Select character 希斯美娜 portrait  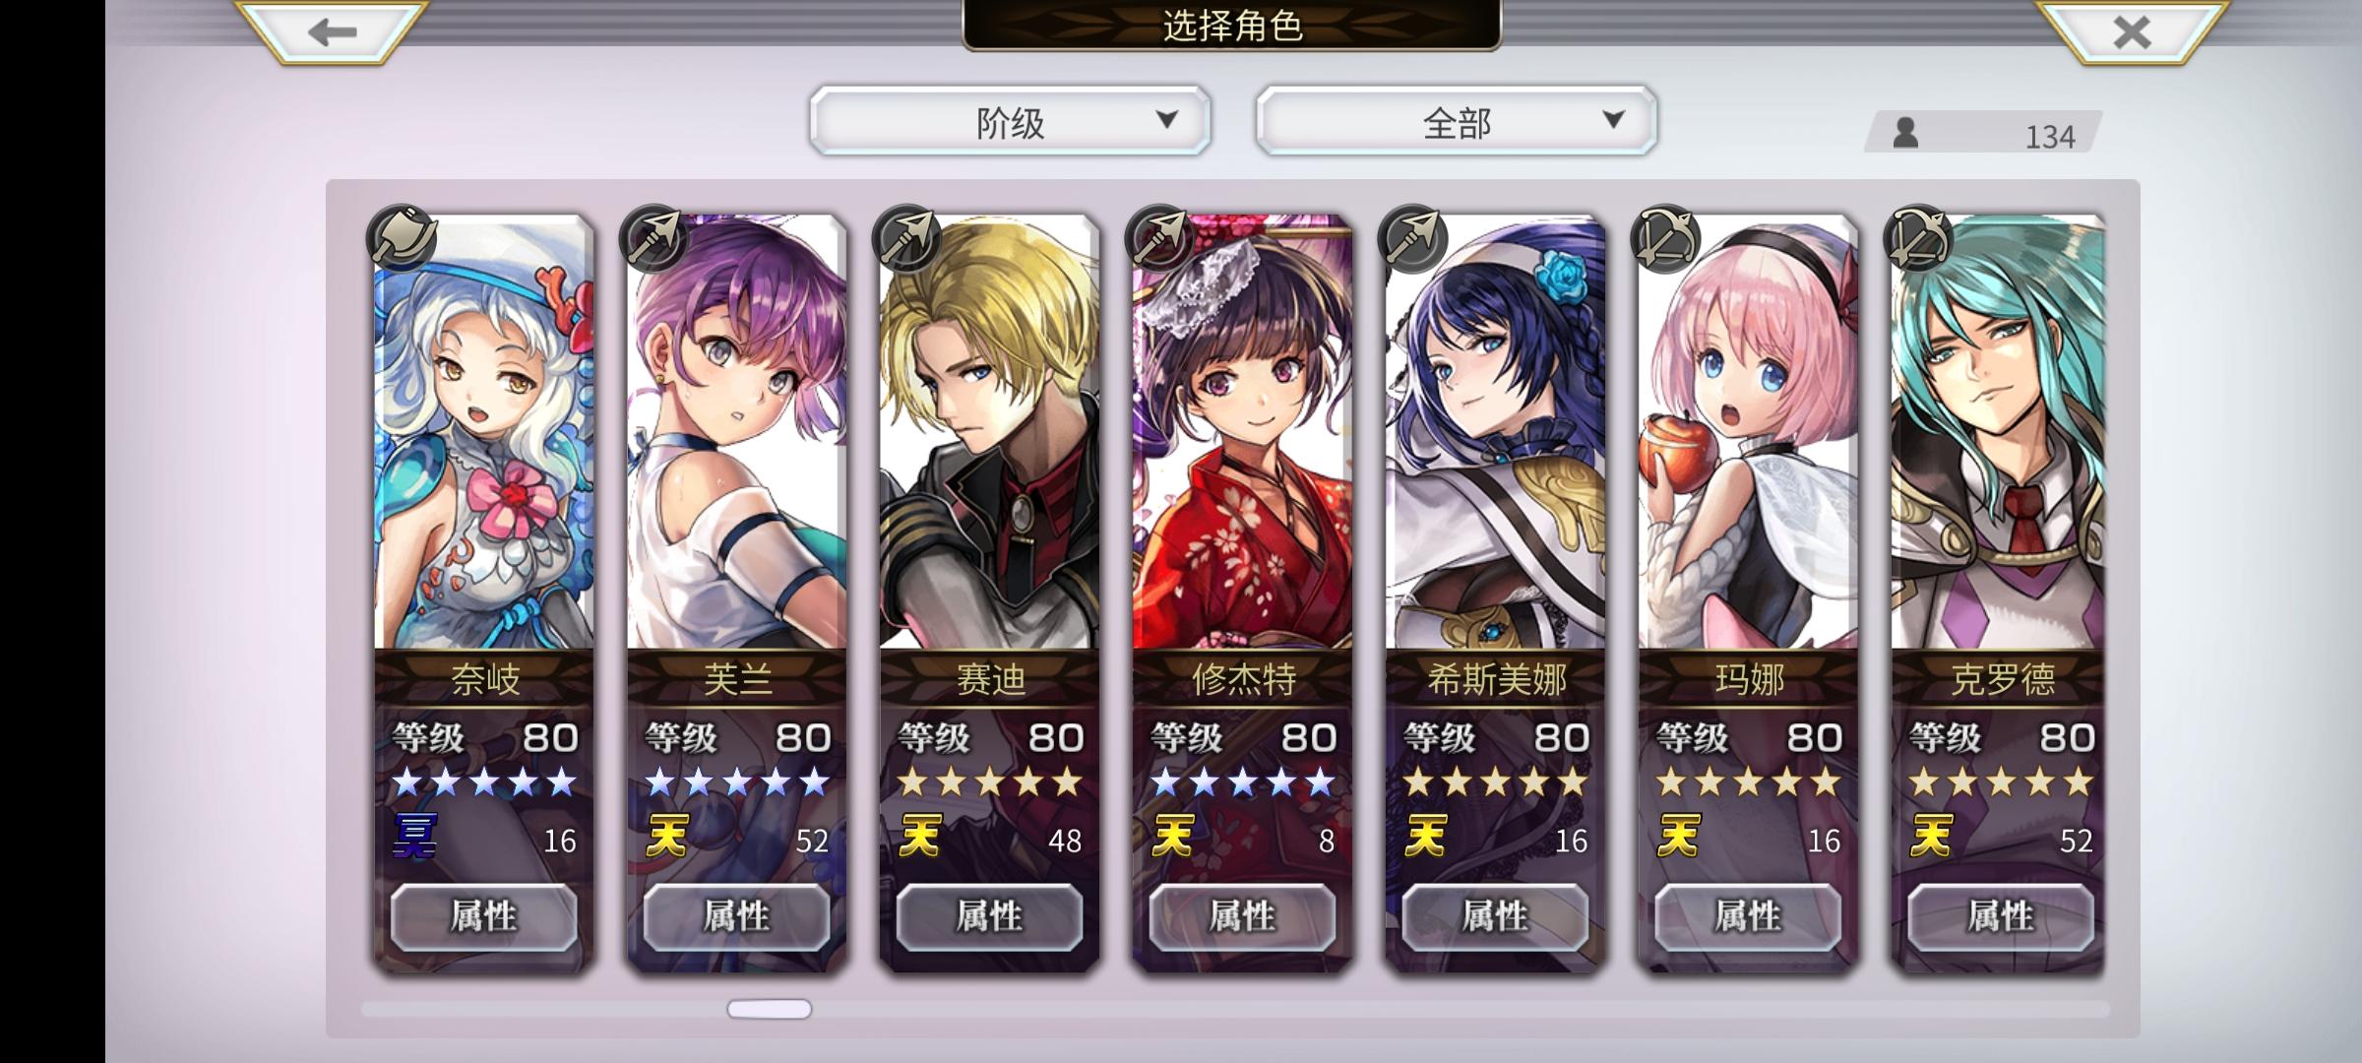click(x=1495, y=433)
